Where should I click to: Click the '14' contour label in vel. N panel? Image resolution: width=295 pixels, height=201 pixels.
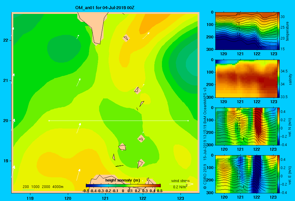pos(242,139)
